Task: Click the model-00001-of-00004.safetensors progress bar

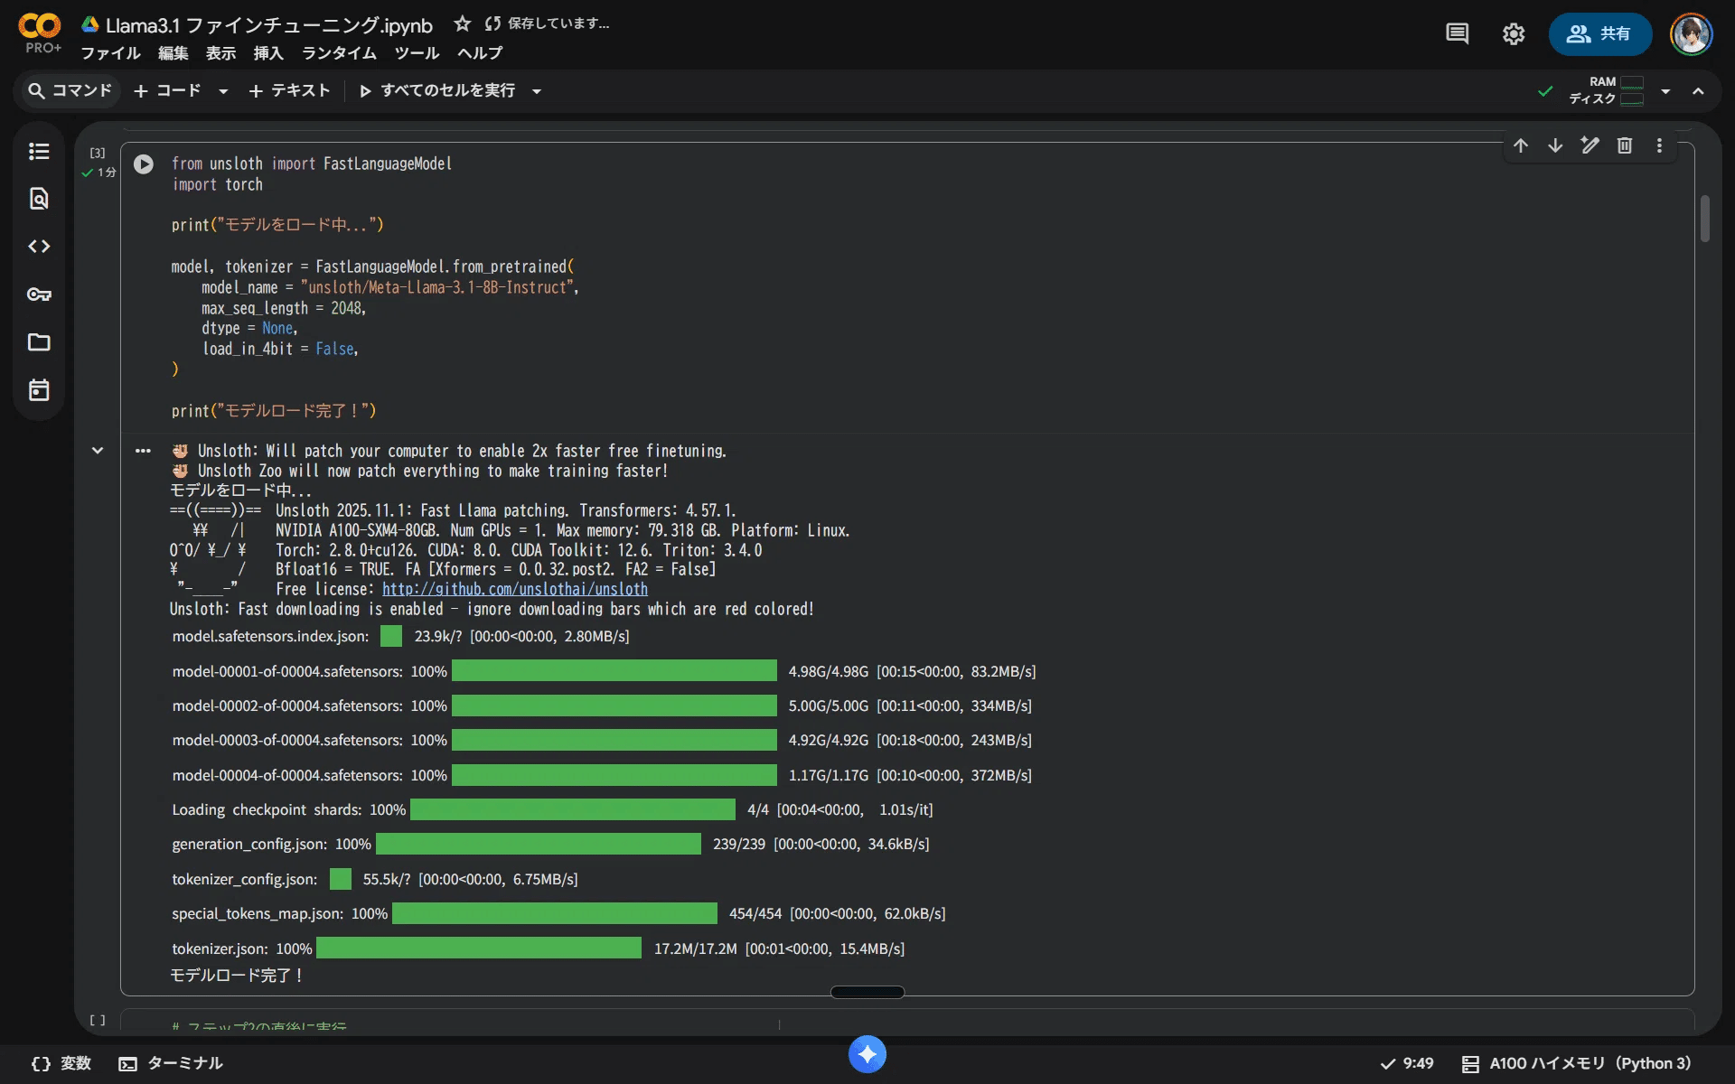Action: tap(614, 671)
